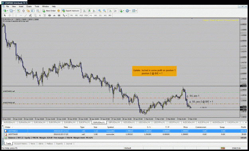This screenshot has width=249, height=151.
Task: Expand the Profiles dropdown arrow
Action: pos(14,11)
